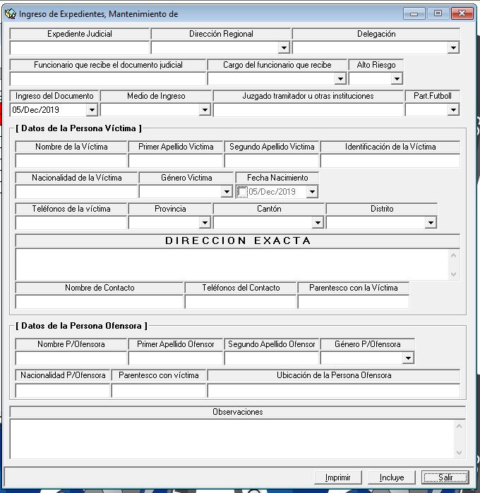Open the Ingreso del Documento date picker
The height and width of the screenshot is (493, 480).
tap(92, 110)
